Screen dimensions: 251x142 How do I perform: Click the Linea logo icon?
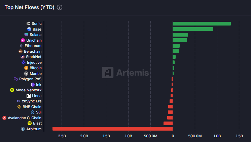29,96
